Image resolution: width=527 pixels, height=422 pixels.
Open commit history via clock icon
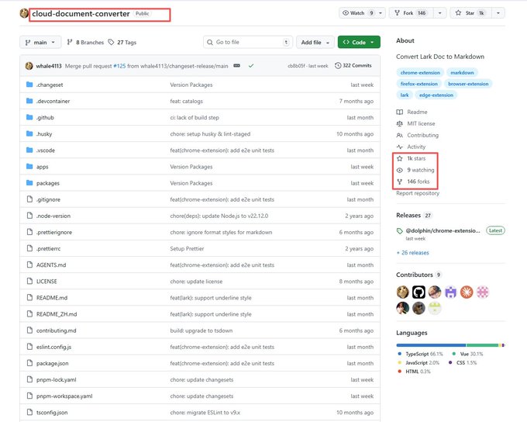(x=338, y=66)
